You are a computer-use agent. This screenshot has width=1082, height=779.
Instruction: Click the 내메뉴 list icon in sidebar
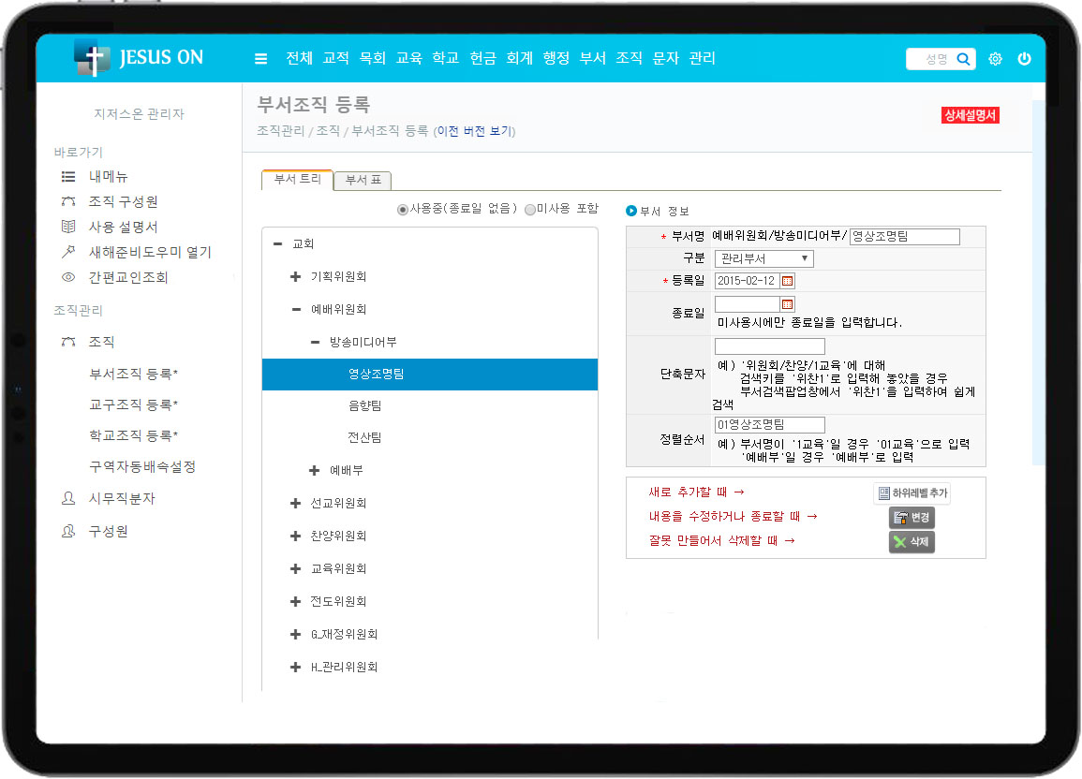[68, 176]
